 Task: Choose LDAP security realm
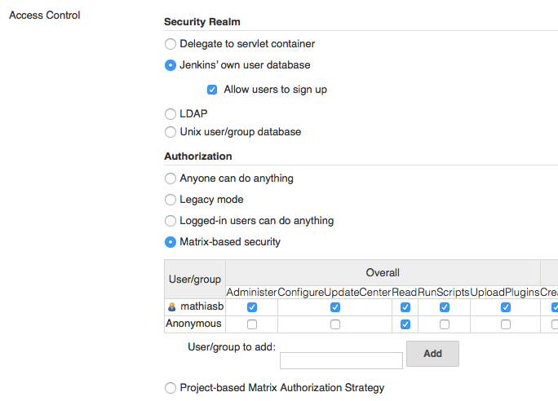click(x=170, y=114)
